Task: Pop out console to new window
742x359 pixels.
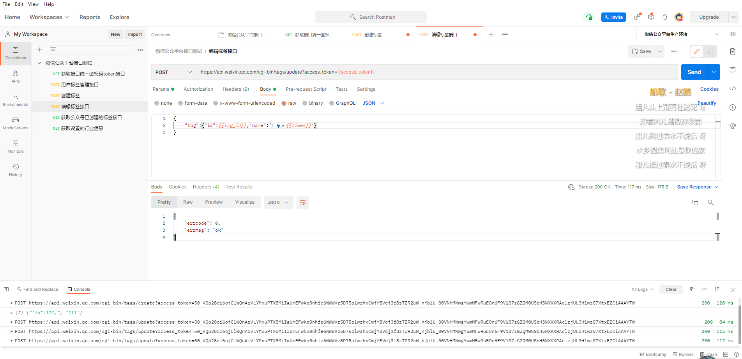Action: tap(717, 289)
